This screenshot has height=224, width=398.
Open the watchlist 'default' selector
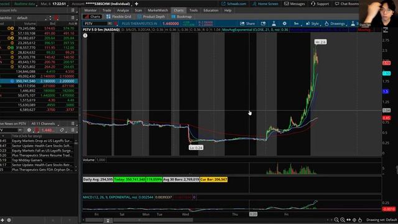pos(31,18)
